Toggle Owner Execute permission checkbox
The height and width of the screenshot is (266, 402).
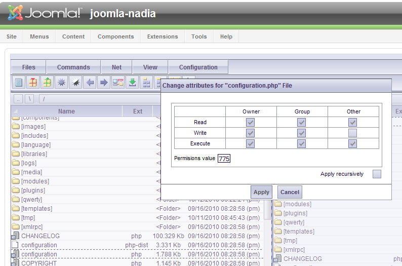click(250, 144)
